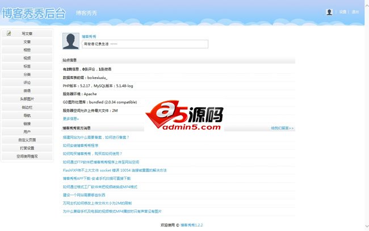Open the 微语 micro-posts menu item
Viewport: 369px width, 231px height.
[27, 91]
